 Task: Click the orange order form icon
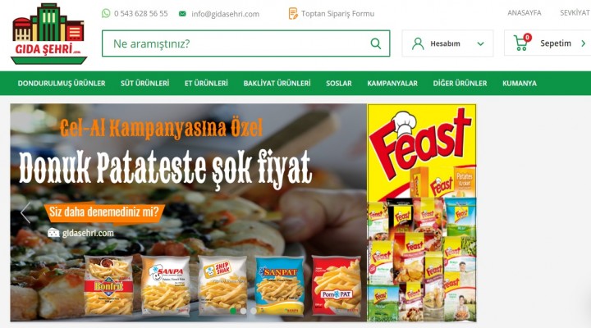293,14
